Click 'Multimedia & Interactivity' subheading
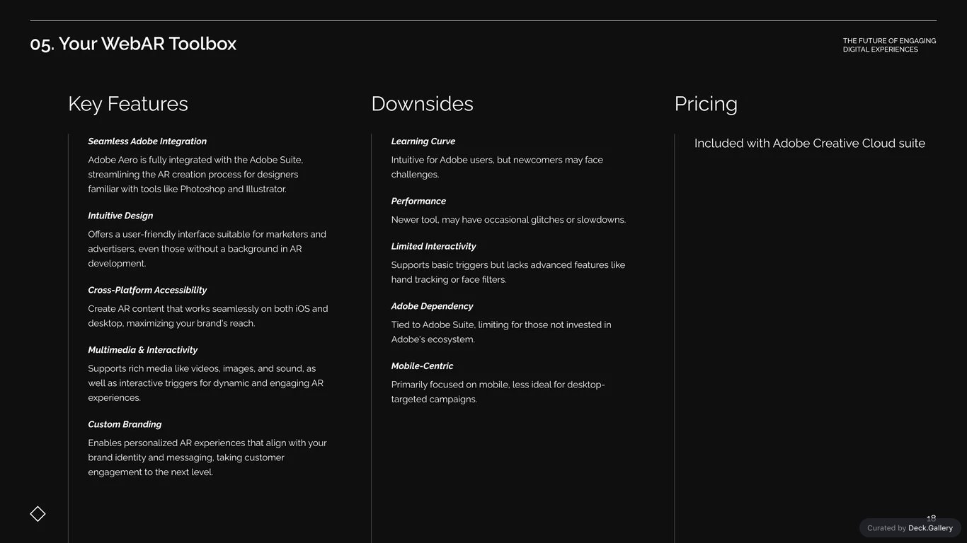Image resolution: width=967 pixels, height=543 pixels. click(x=142, y=350)
